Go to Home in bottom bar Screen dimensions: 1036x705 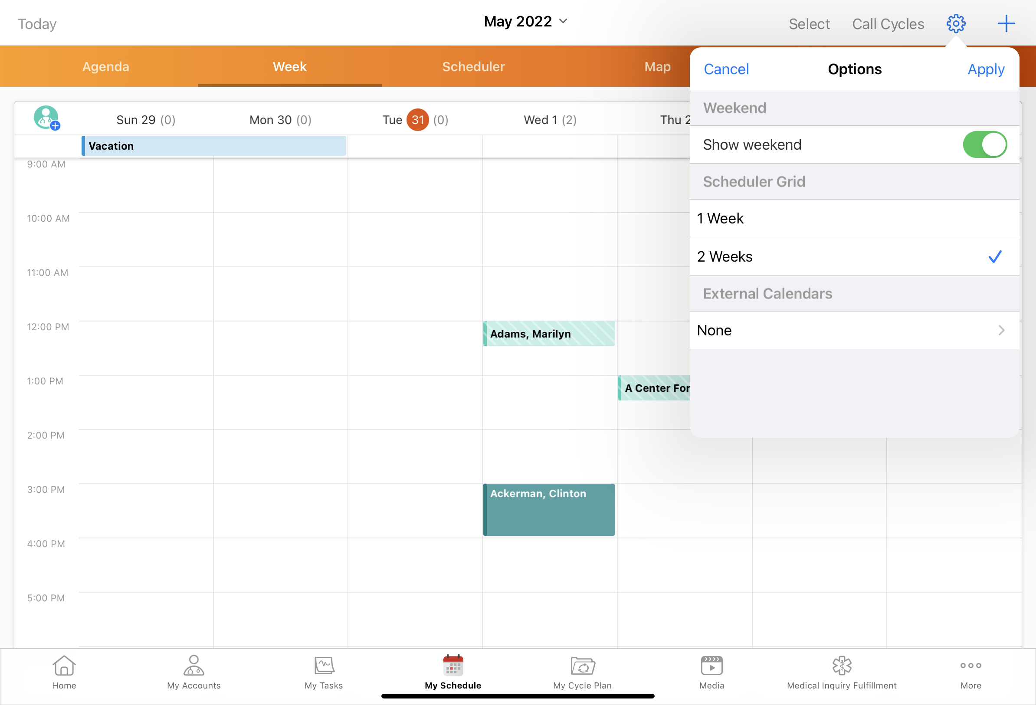64,672
